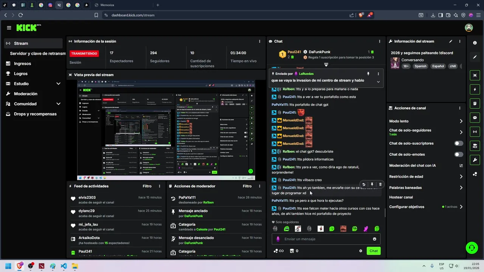This screenshot has height=272, width=484.
Task: Click the green headset support button
Action: [x=472, y=248]
